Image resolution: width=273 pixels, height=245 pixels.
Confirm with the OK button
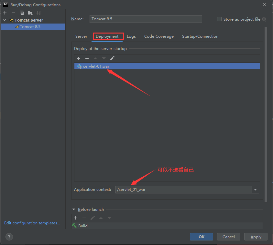[x=202, y=237]
